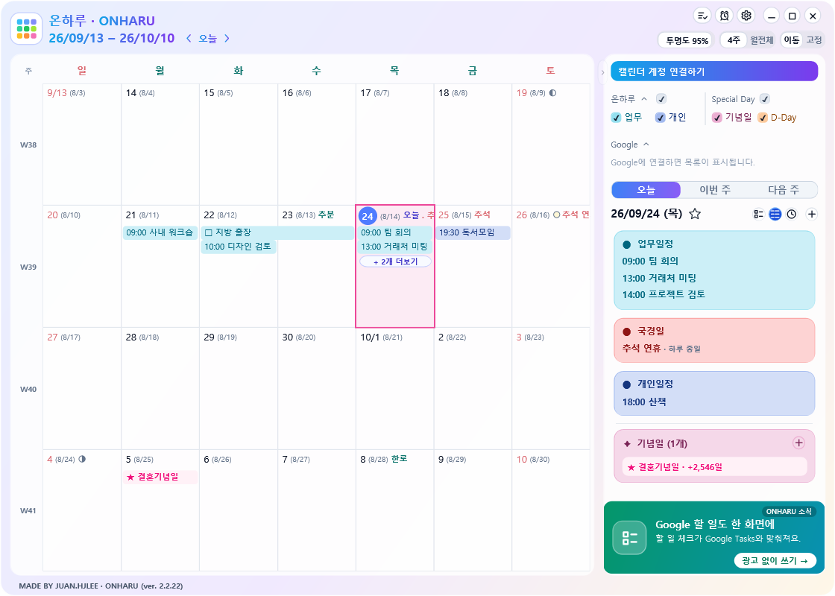Viewport: 835px width, 596px height.
Task: Collapse the Google calendar section
Action: click(x=646, y=145)
